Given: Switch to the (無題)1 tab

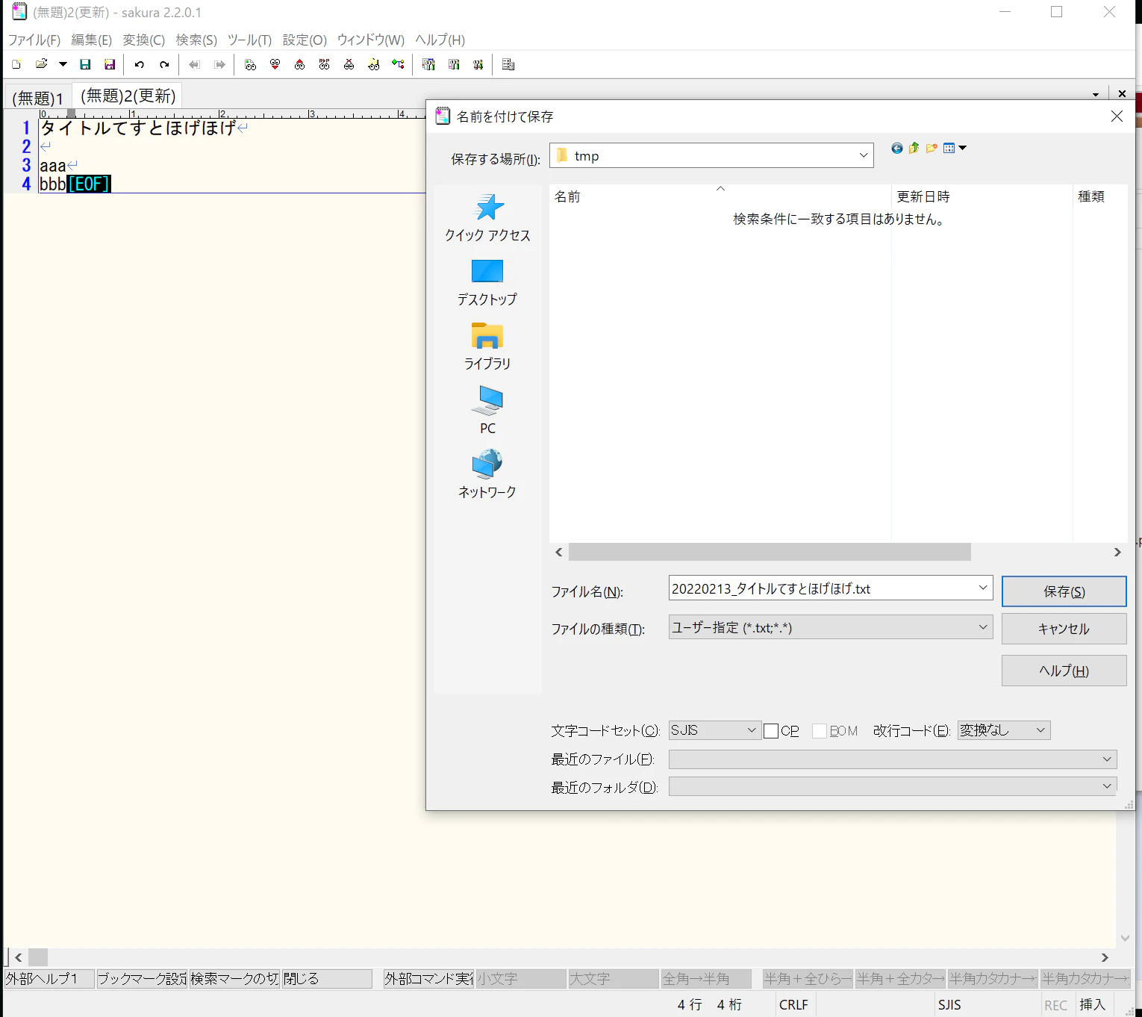Looking at the screenshot, I should tap(38, 98).
